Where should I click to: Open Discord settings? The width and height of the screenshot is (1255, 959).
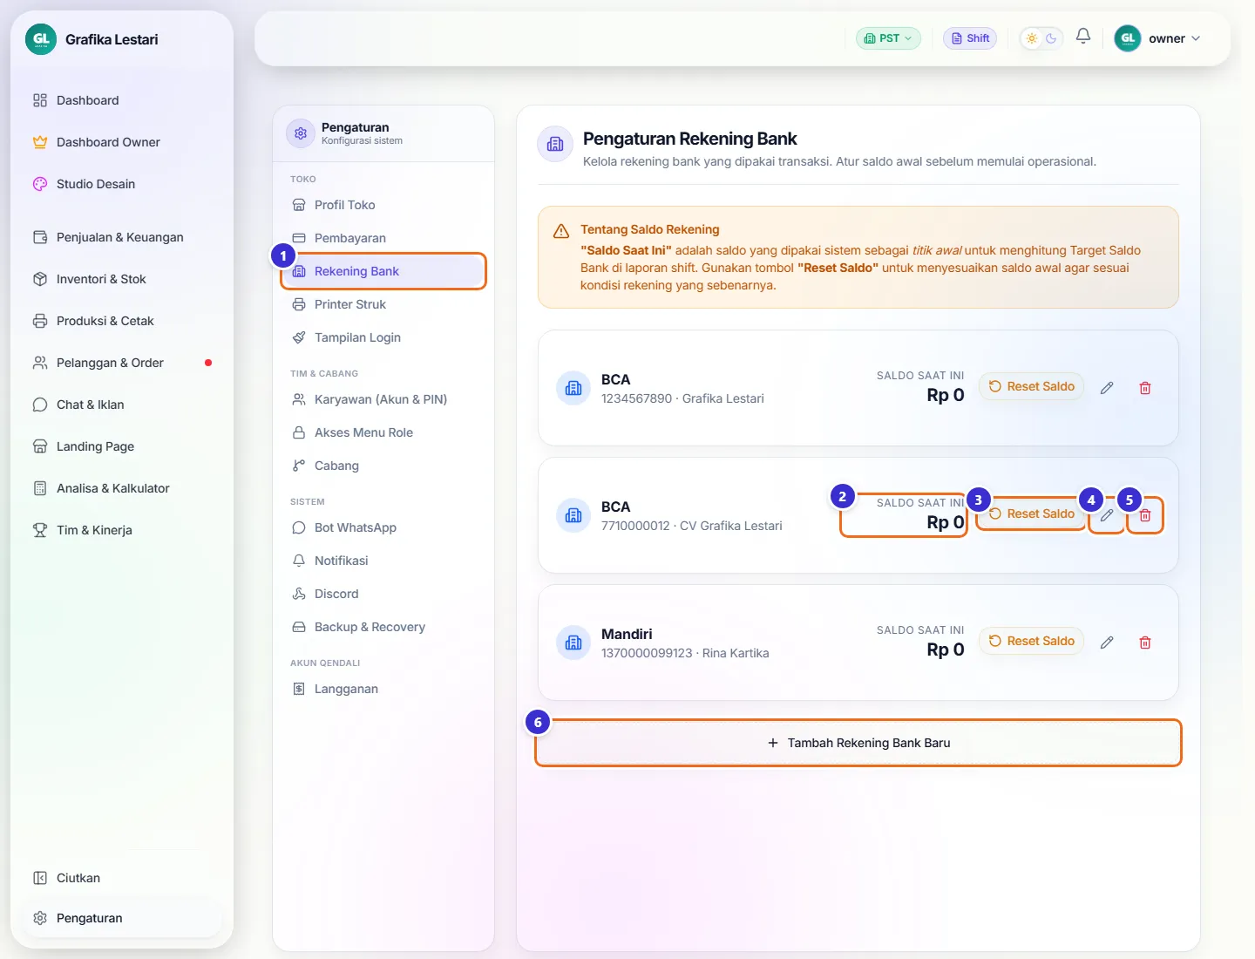(383, 594)
